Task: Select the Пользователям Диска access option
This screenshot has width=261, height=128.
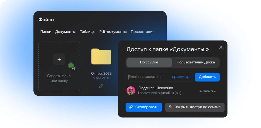Action: tap(196, 62)
